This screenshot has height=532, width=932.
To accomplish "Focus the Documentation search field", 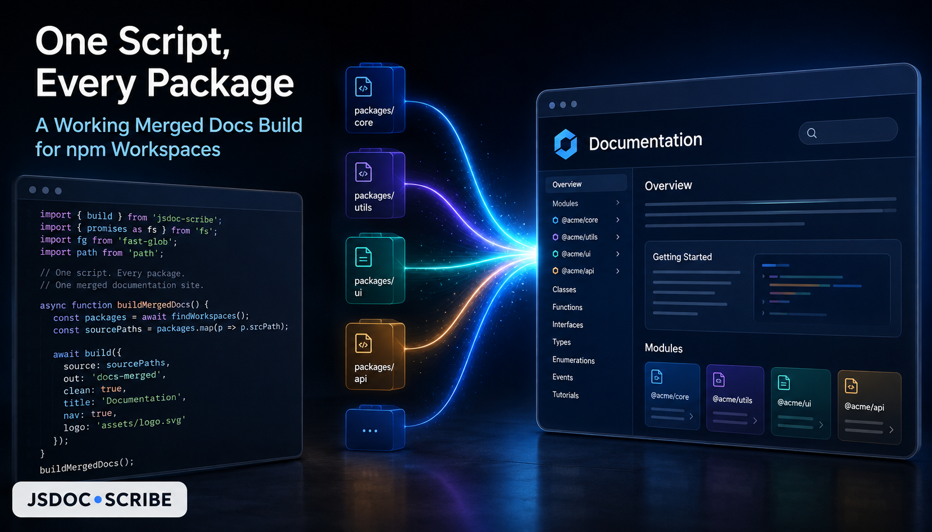I will pyautogui.click(x=848, y=131).
